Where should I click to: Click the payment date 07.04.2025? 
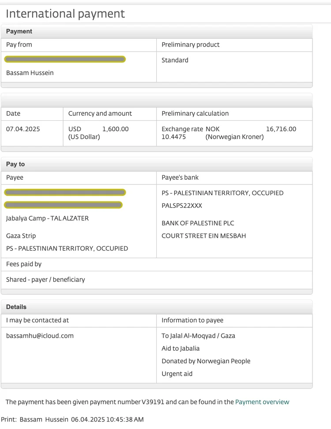[x=23, y=129]
